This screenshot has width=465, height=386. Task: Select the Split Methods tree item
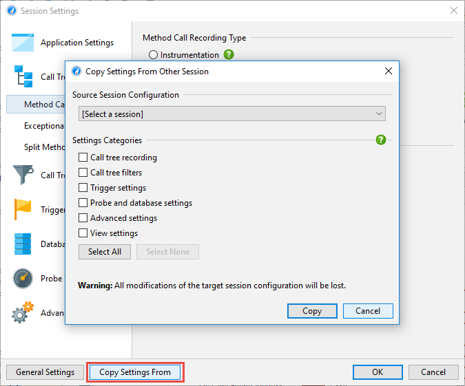(x=45, y=147)
